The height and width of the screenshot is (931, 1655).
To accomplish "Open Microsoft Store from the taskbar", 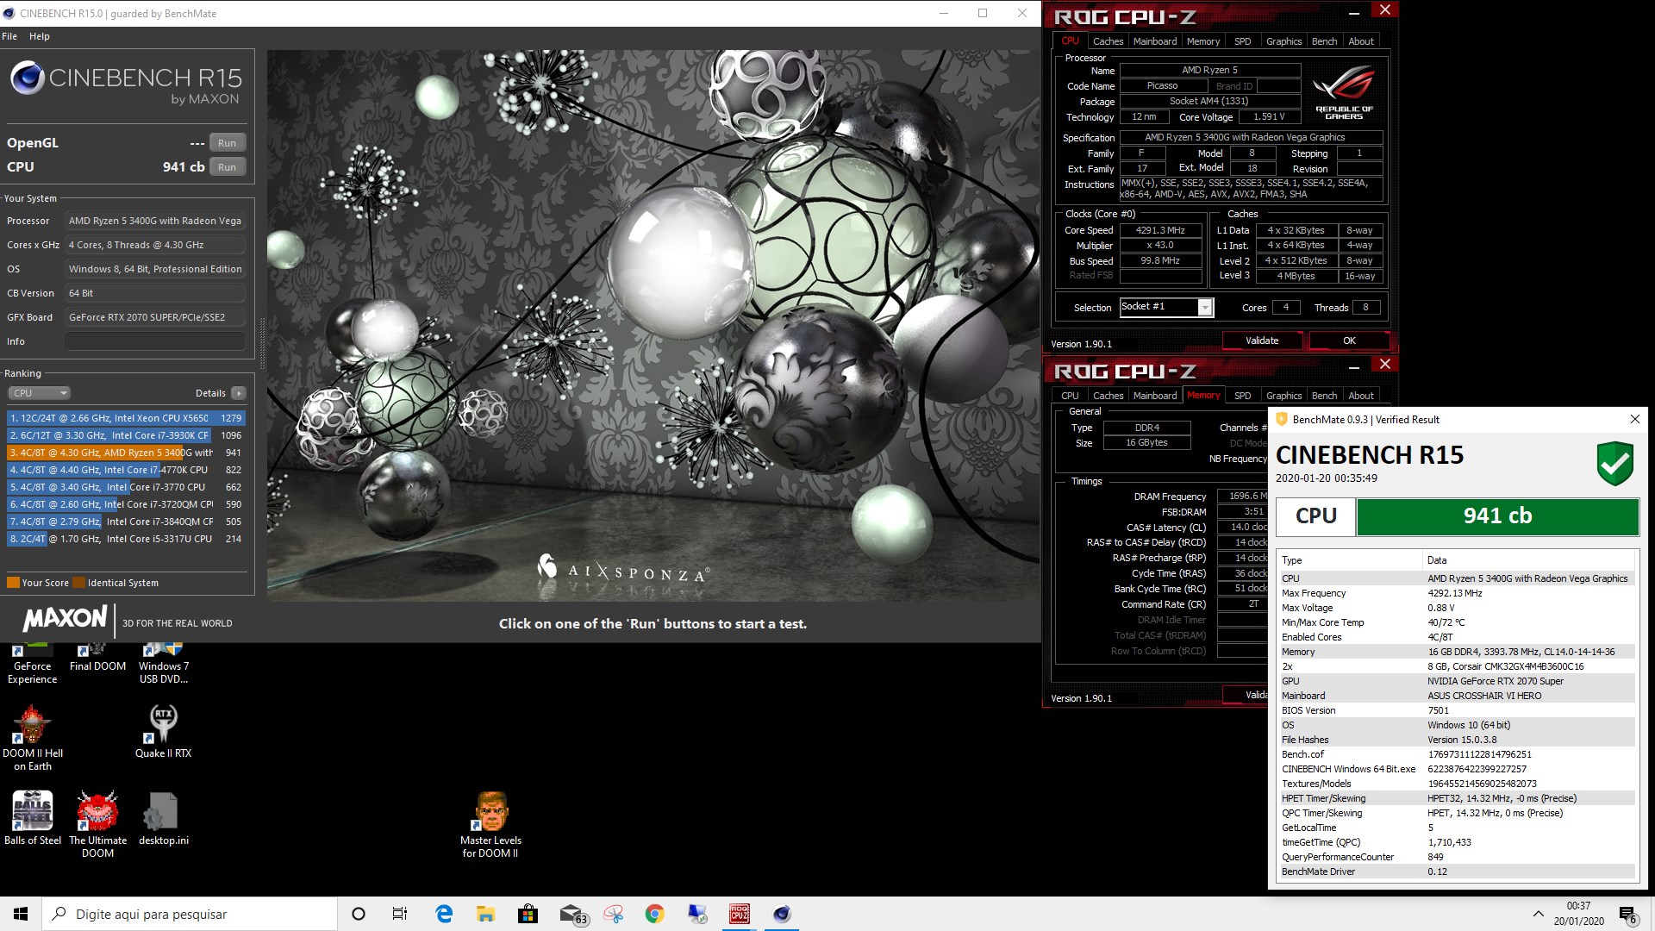I will click(528, 914).
